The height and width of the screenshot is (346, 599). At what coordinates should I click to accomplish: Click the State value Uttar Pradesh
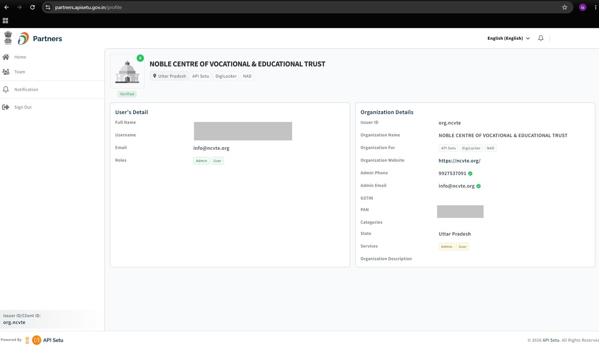pos(455,234)
